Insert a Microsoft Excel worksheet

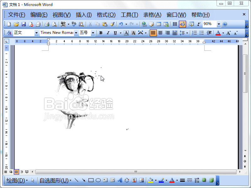point(166,24)
